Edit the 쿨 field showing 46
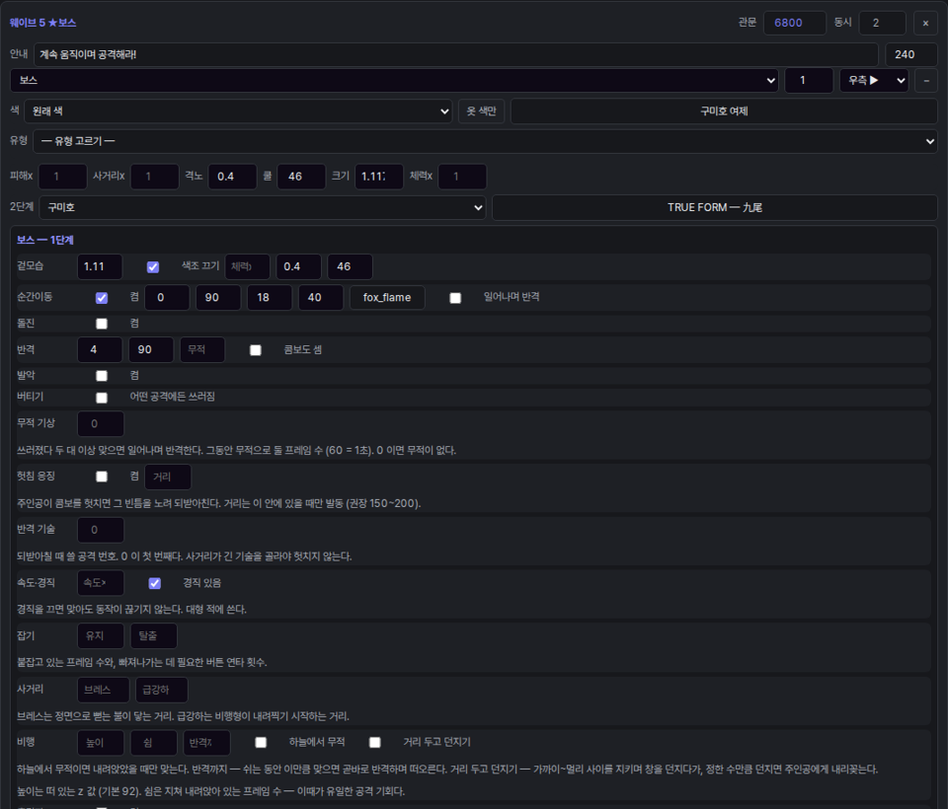 click(x=301, y=177)
